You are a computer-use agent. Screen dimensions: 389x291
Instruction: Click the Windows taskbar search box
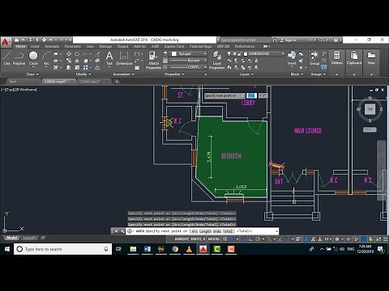62,249
